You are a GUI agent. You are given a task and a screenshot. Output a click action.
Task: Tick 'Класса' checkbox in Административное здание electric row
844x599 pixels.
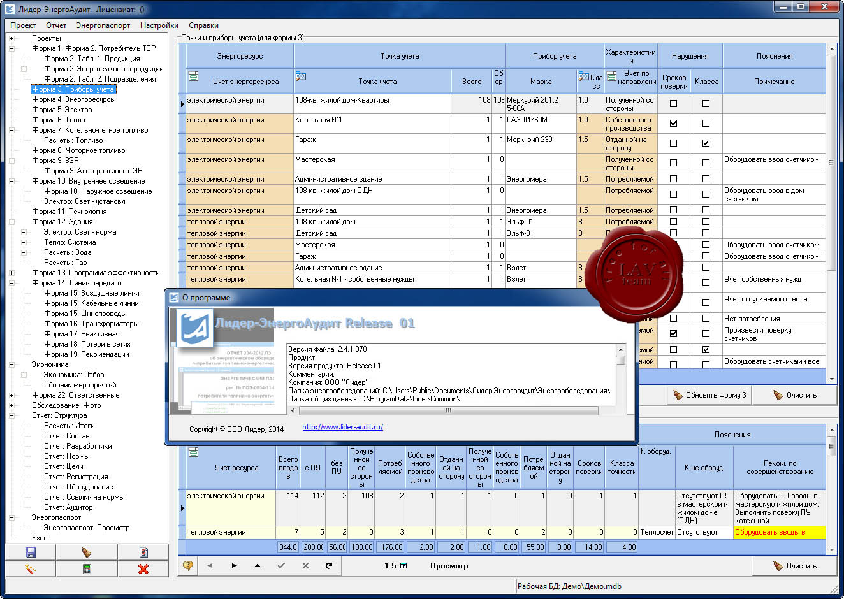click(x=706, y=179)
